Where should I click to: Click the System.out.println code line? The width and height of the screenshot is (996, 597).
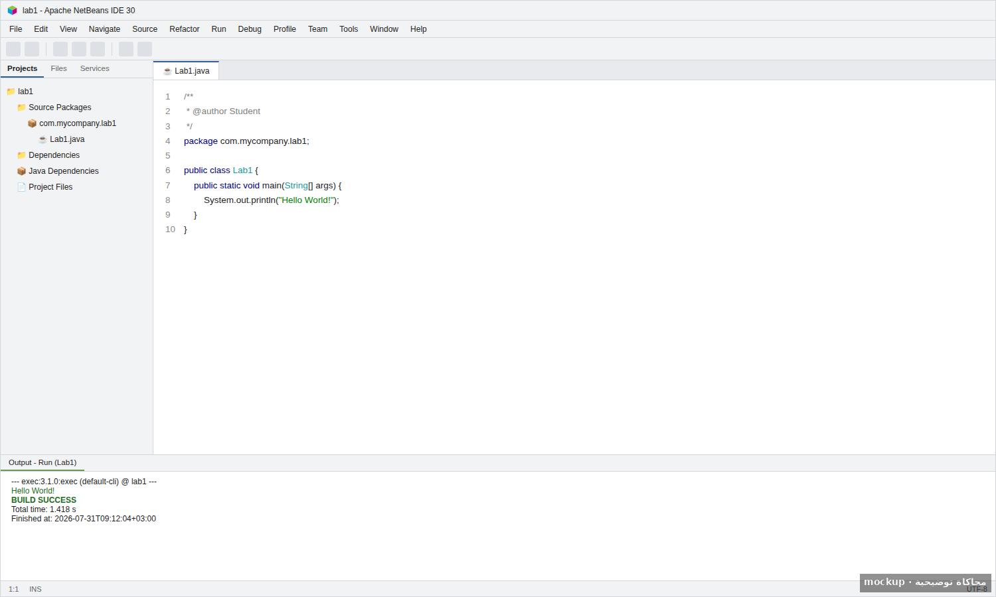click(x=272, y=200)
